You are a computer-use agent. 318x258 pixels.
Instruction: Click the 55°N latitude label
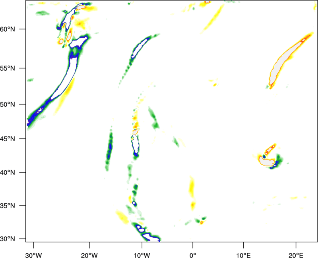[x=8, y=68]
